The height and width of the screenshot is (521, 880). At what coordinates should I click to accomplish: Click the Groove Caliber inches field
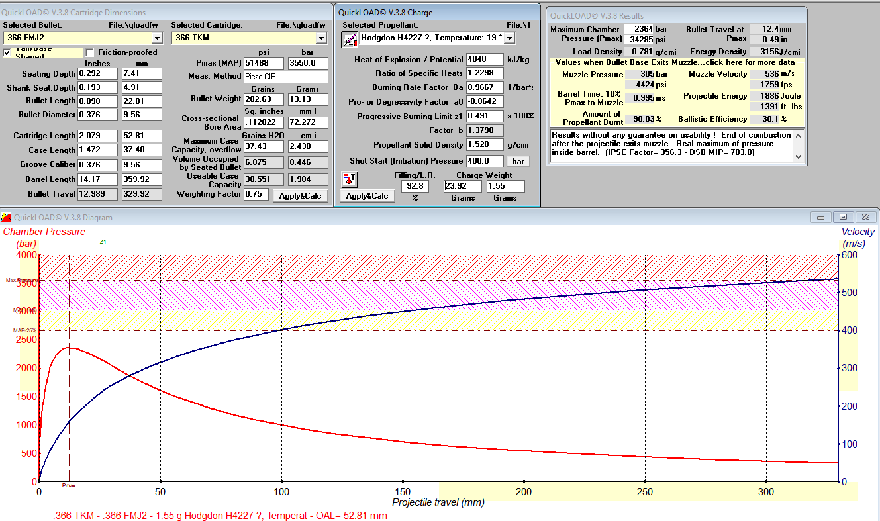coord(98,165)
